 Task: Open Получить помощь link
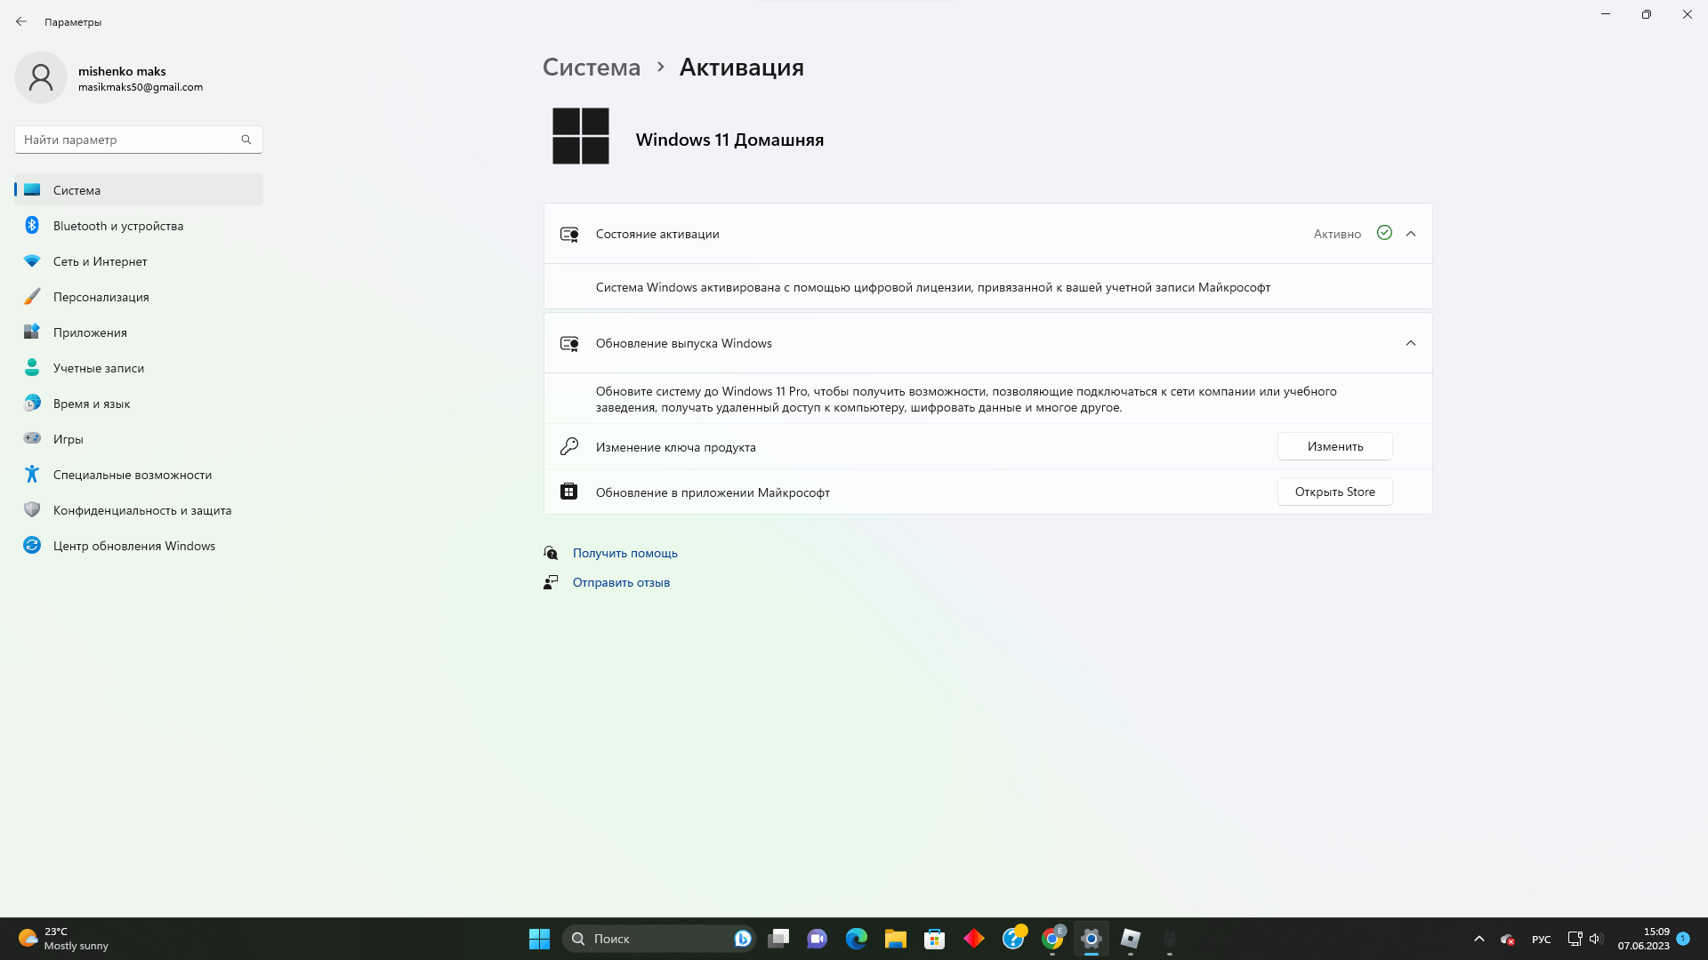[x=625, y=553]
